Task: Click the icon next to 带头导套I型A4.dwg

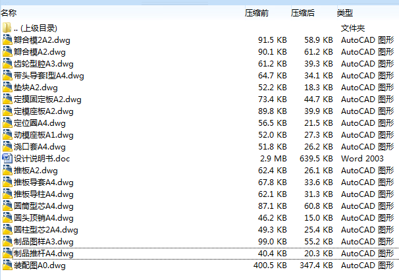Action: (7, 76)
